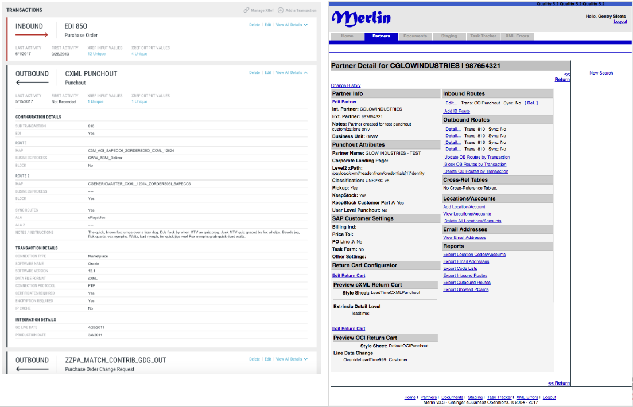Edit the CXML PUNCHOUT transaction
This screenshot has height=407, width=633.
click(267, 73)
